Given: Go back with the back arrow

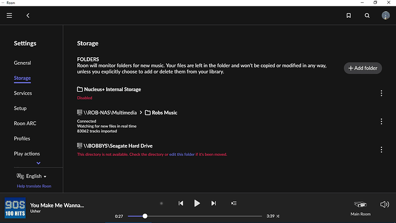Looking at the screenshot, I should (28, 15).
